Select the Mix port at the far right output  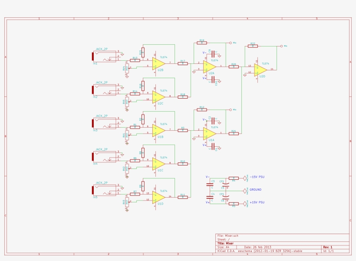pyautogui.click(x=281, y=46)
